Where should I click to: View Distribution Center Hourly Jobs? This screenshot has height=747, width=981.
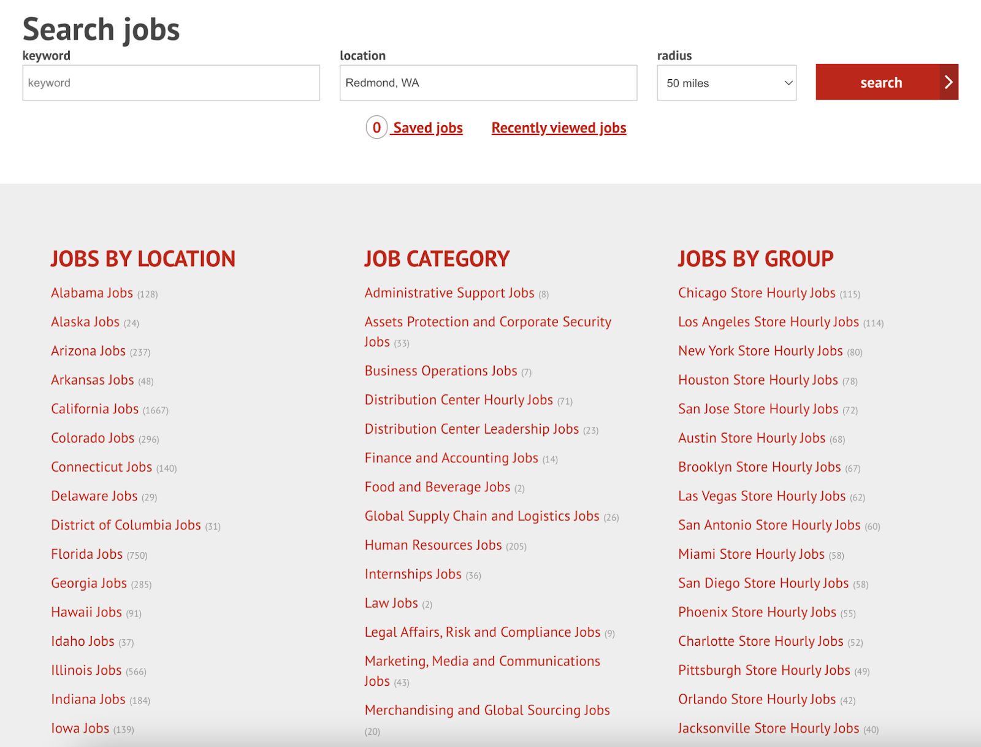[459, 399]
